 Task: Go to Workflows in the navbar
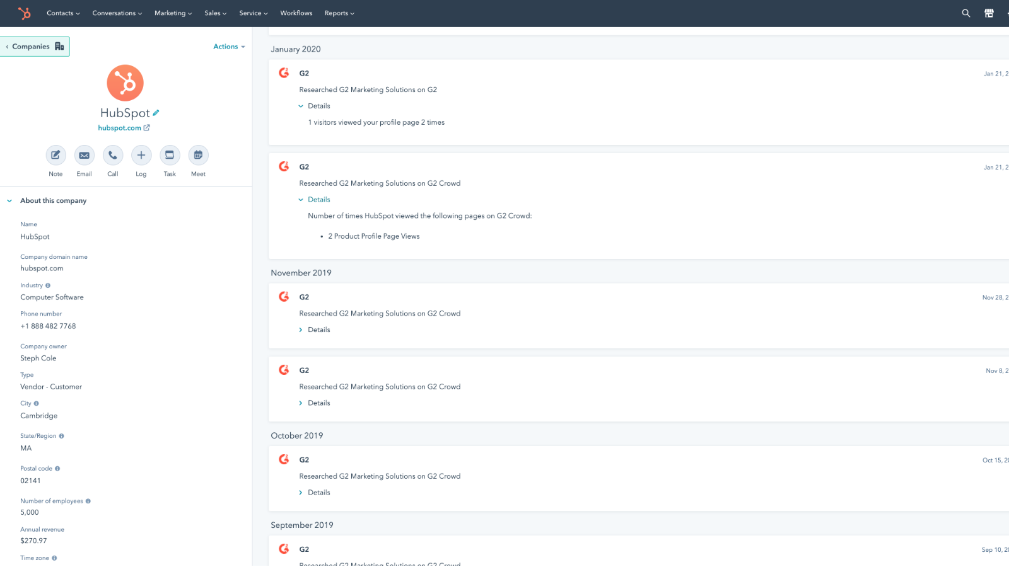296,13
